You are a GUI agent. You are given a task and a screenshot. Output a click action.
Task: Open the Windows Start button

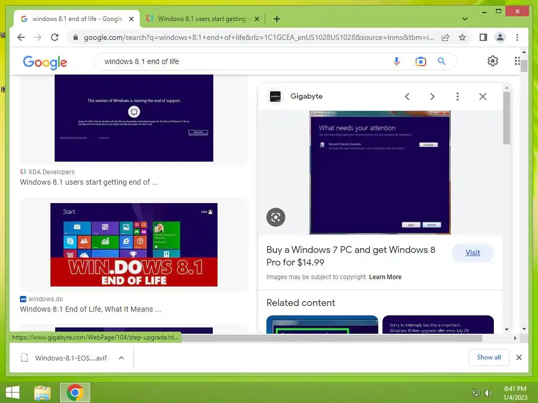point(13,393)
